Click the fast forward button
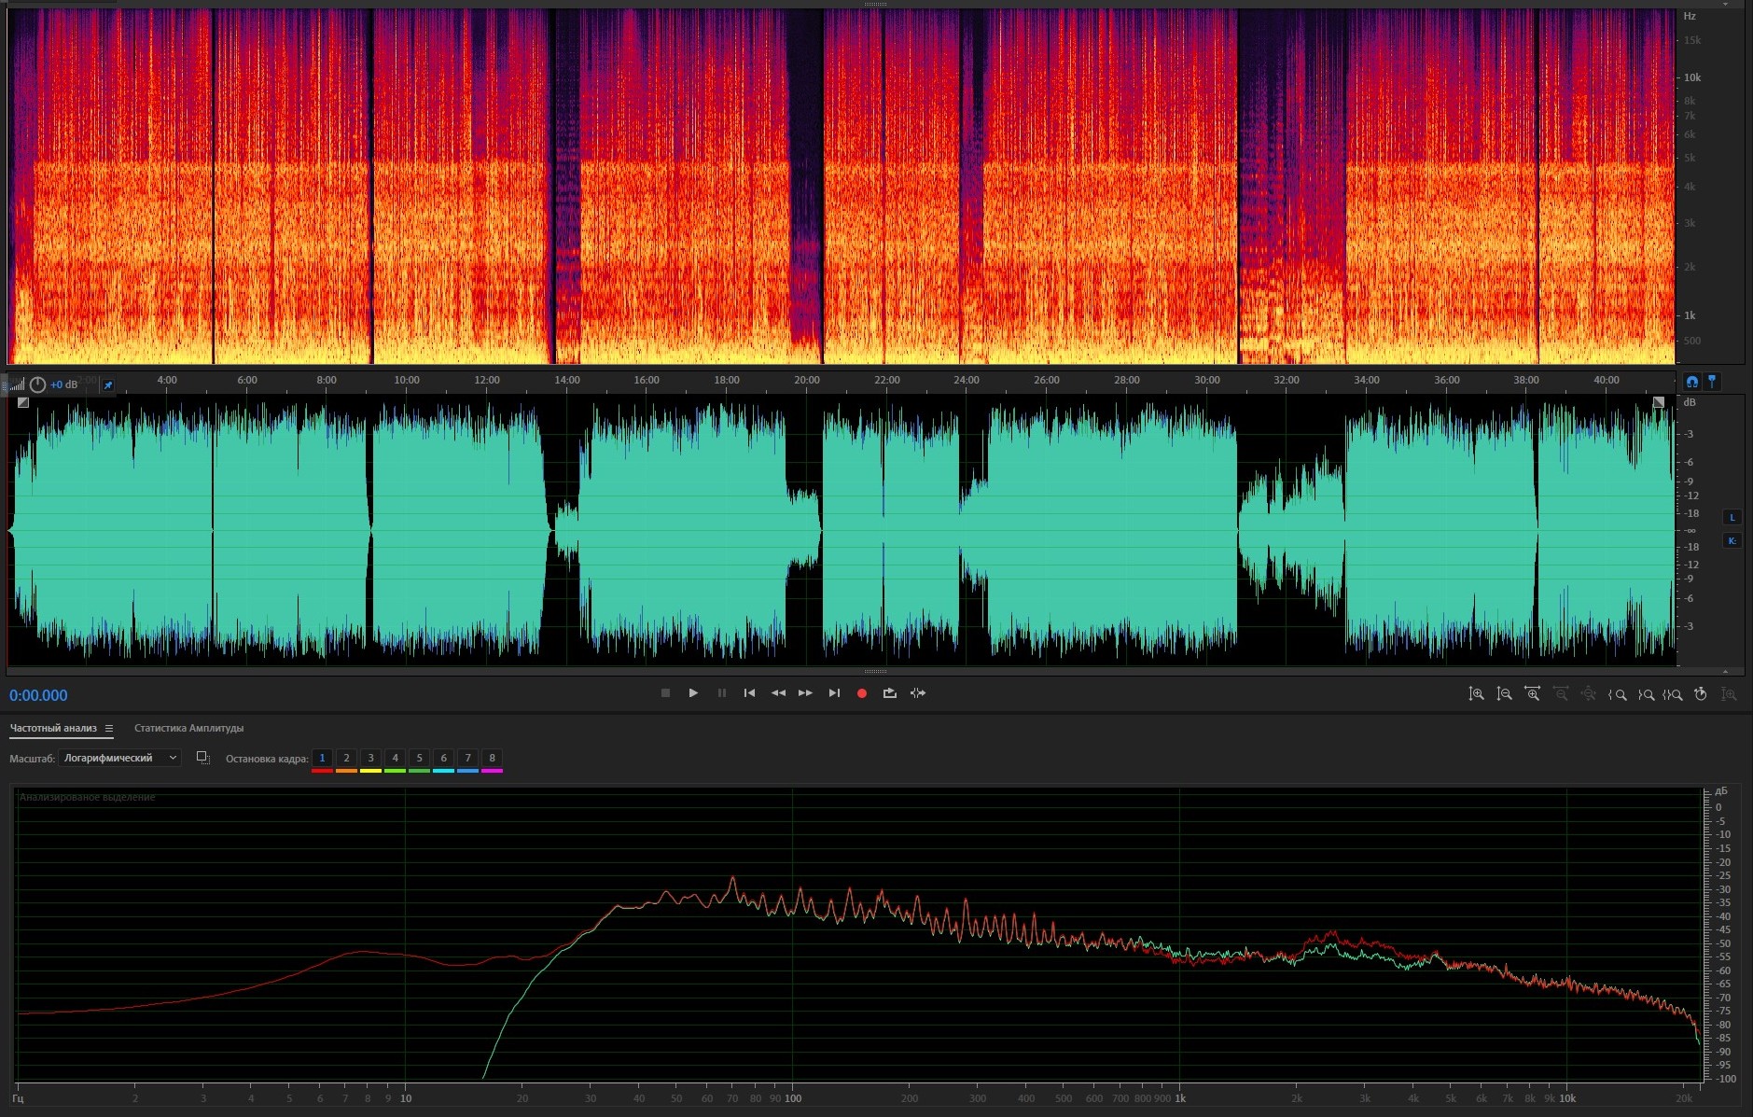Image resolution: width=1753 pixels, height=1117 pixels. tap(805, 693)
